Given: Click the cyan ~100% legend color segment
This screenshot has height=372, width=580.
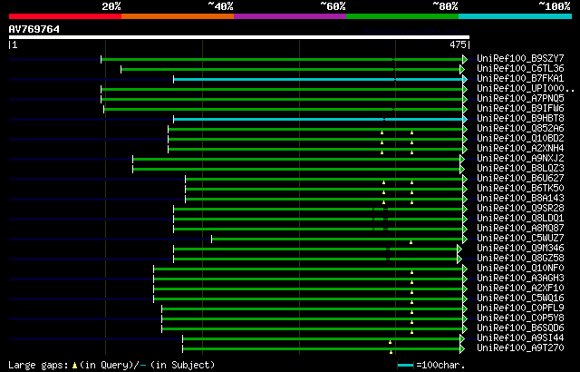Looking at the screenshot, I should [x=516, y=16].
